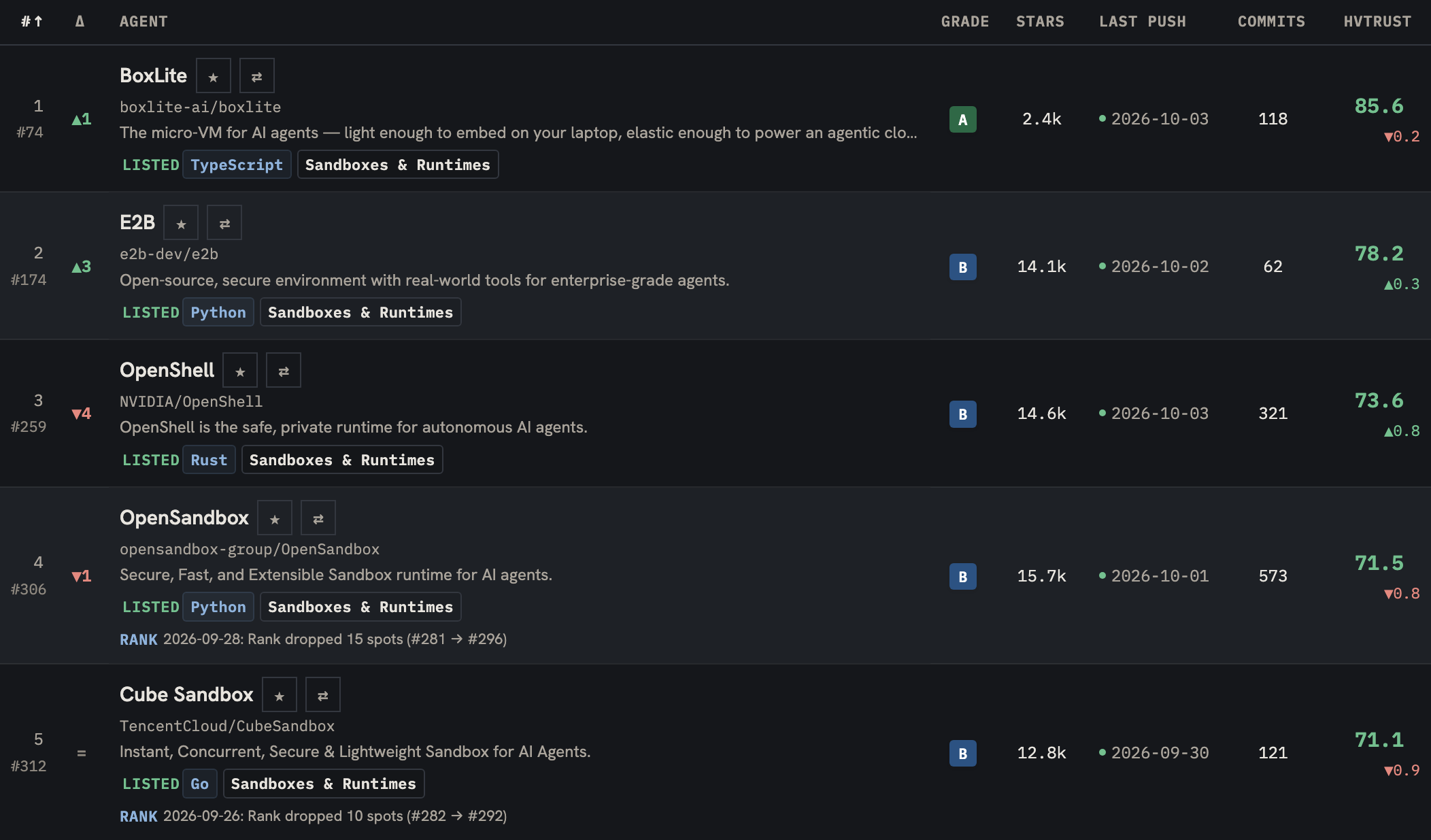Open the Cube Sandbox agent title
This screenshot has width=1431, height=840.
point(186,694)
